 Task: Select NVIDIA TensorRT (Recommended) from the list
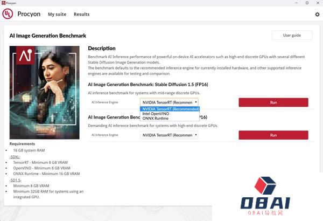pos(170,109)
